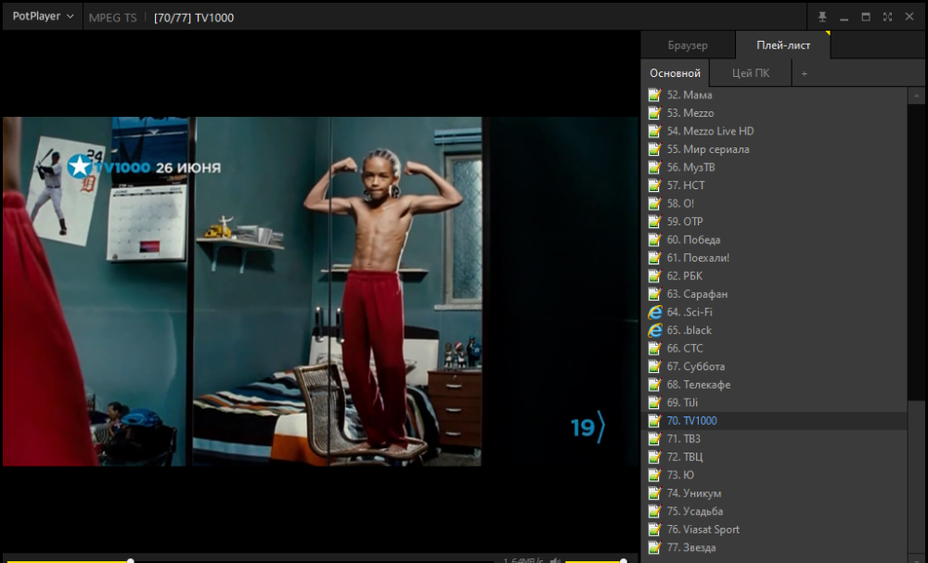Select playlist entry 71. ТВ3
This screenshot has width=928, height=563.
pyautogui.click(x=774, y=438)
